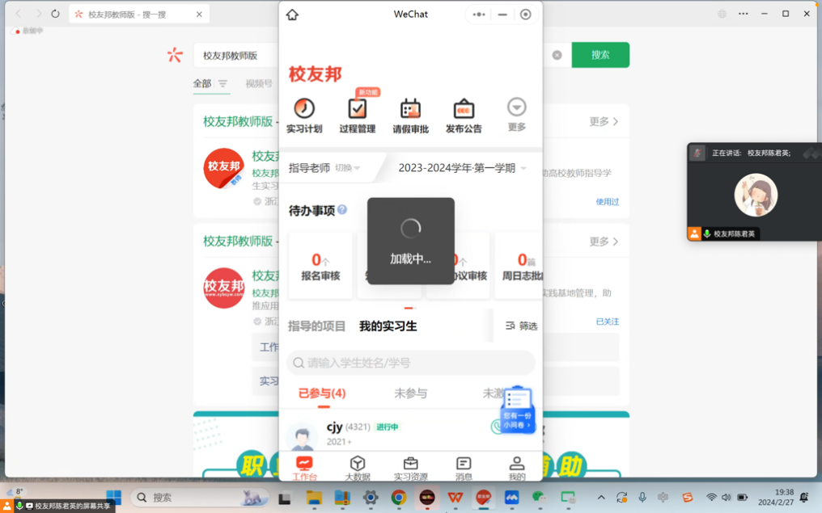Open the mini program three-dot menu
Screen dimensions: 822x513
point(479,15)
